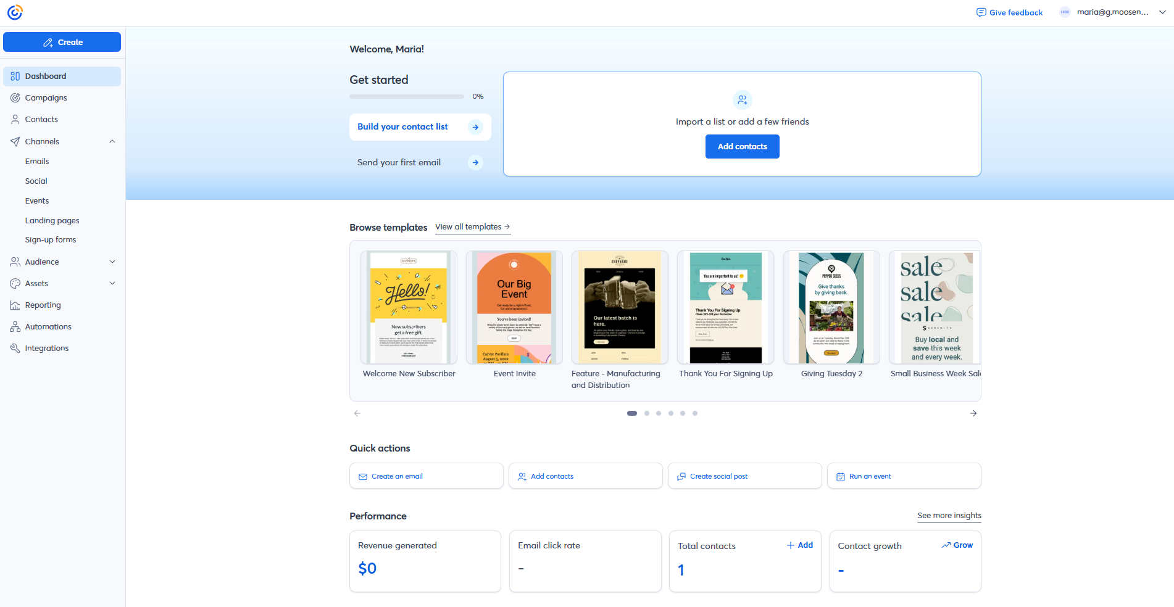Viewport: 1174px width, 607px height.
Task: Click the Integrations sidebar icon
Action: click(15, 348)
